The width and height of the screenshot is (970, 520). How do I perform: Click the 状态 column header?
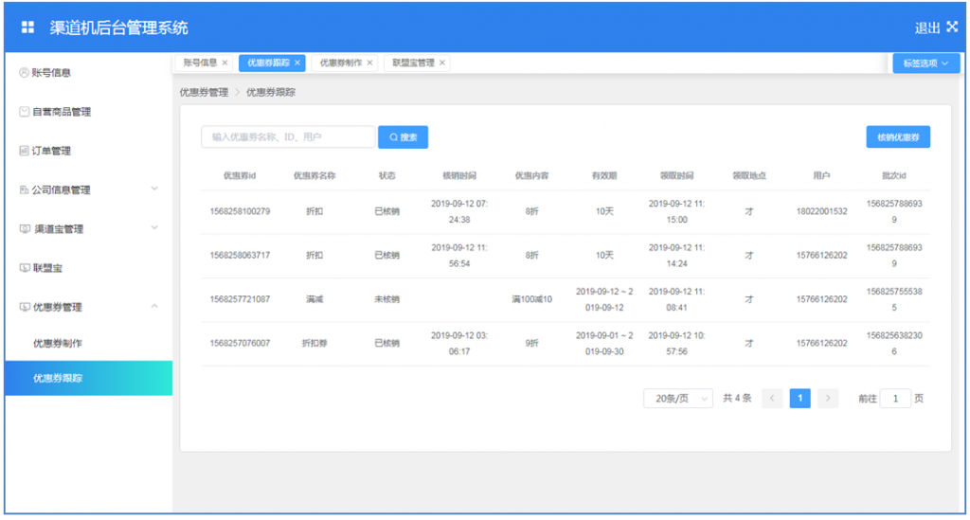(387, 175)
